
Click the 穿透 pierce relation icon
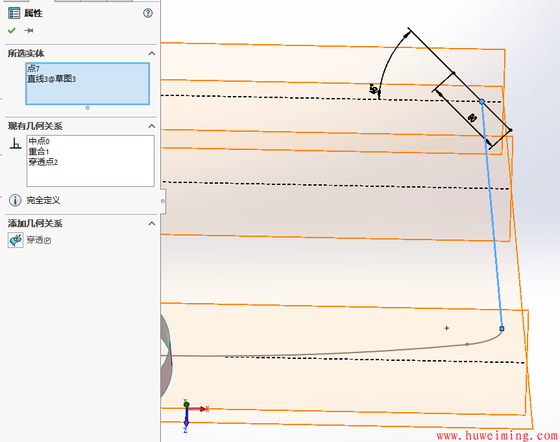(x=15, y=240)
